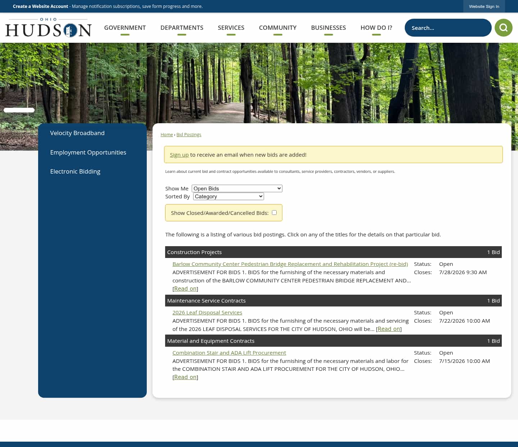
Task: Open Electronic Bidding sidebar link
Action: pos(75,171)
